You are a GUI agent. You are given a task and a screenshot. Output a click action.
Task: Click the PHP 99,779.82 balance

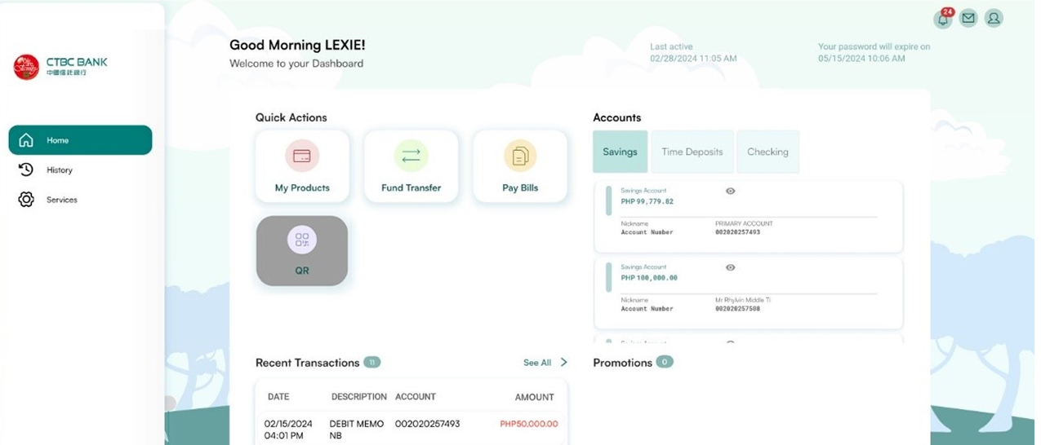[647, 201]
